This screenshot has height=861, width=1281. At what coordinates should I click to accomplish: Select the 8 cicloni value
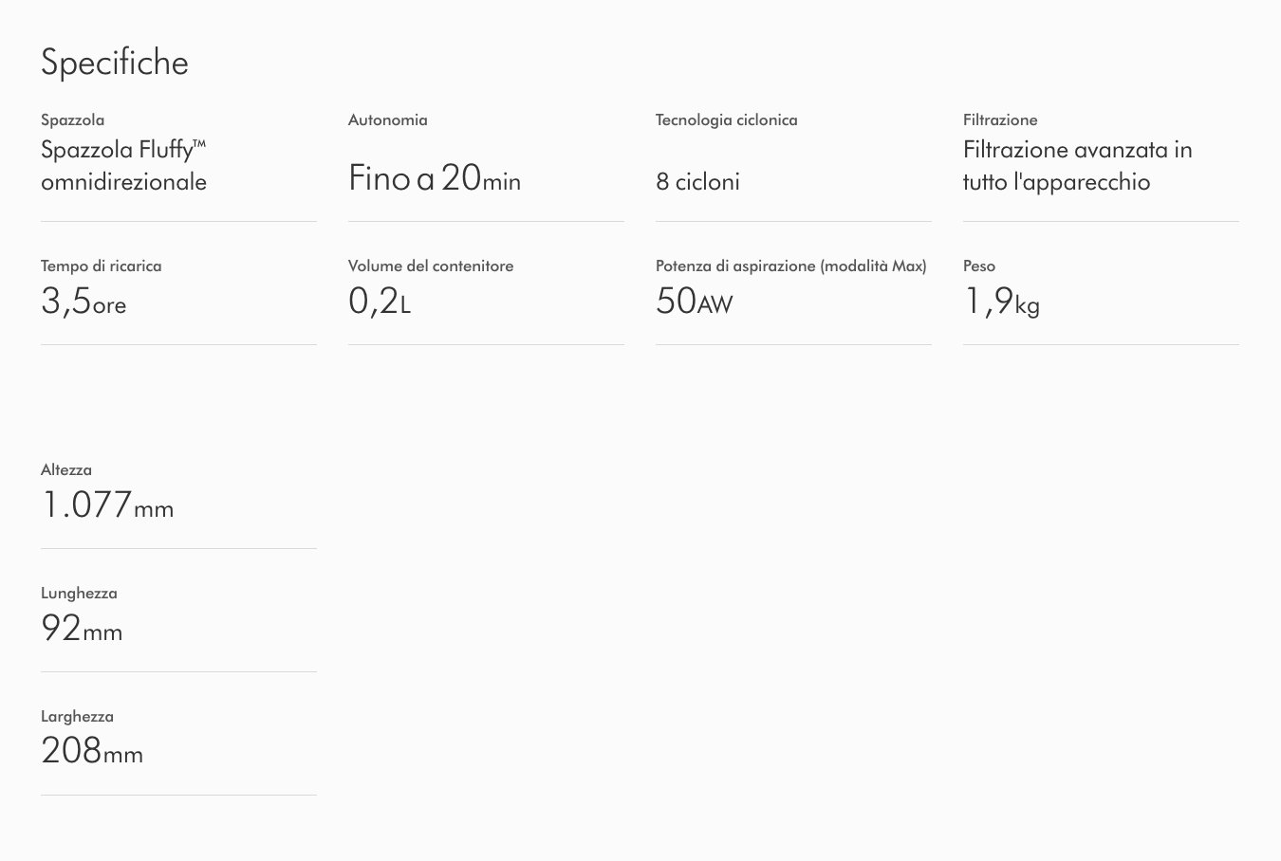click(x=697, y=182)
